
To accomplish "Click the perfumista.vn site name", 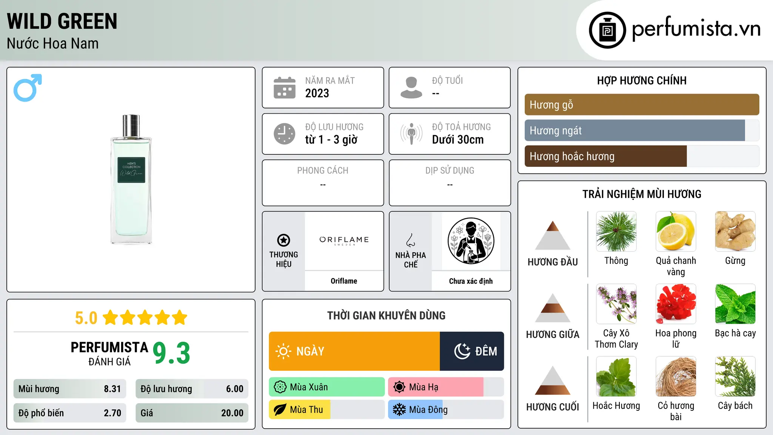I will [696, 29].
